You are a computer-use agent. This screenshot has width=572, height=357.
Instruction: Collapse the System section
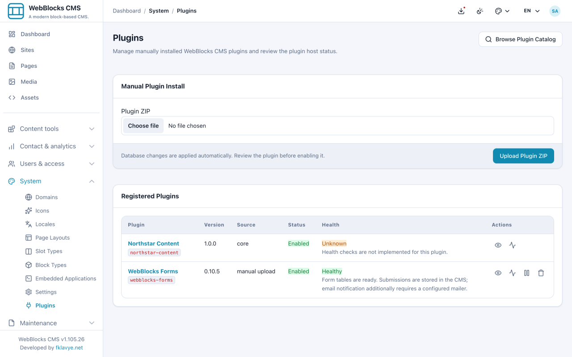[51, 181]
